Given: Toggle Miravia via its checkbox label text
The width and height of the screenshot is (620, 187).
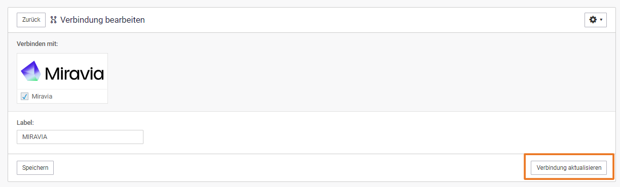Looking at the screenshot, I should tap(42, 96).
